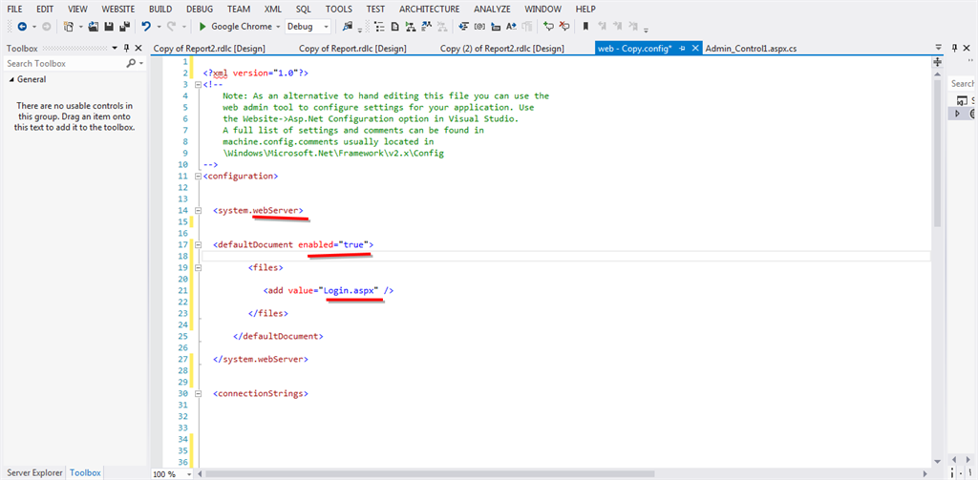The image size is (978, 480).
Task: Click the Save All icon
Action: pyautogui.click(x=124, y=27)
